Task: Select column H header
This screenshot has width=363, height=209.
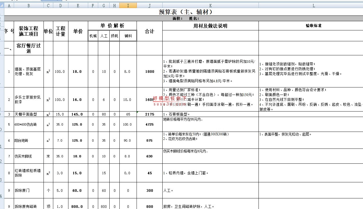Action: point(115,5)
